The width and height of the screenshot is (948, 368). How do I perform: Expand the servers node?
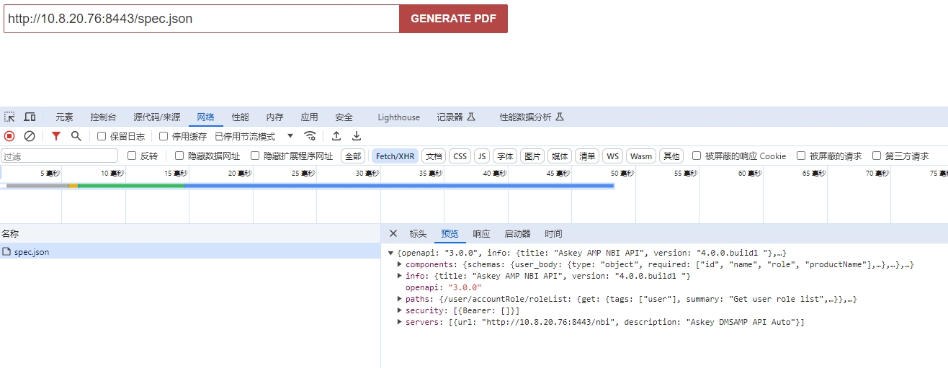pyautogui.click(x=400, y=322)
